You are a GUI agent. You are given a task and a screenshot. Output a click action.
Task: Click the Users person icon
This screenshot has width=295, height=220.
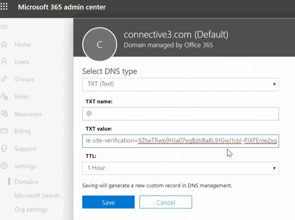(x=5, y=62)
